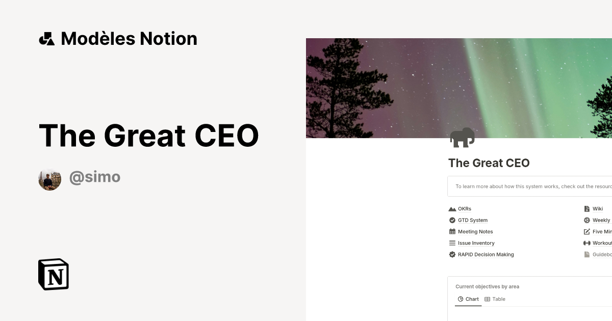Click the calendar icon for Meeting Notes
The height and width of the screenshot is (321, 612).
[452, 231]
